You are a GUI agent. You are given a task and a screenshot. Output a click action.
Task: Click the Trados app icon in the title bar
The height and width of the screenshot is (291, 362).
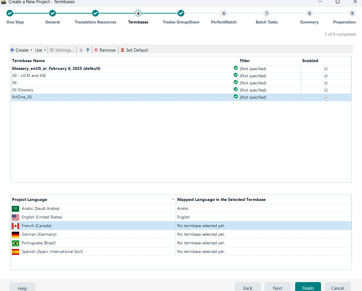pos(4,2)
